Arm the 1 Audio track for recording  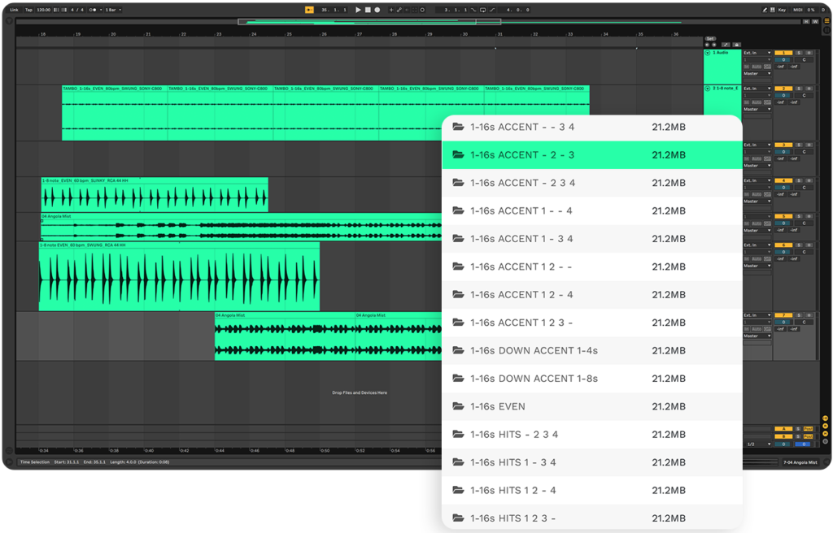coord(809,53)
